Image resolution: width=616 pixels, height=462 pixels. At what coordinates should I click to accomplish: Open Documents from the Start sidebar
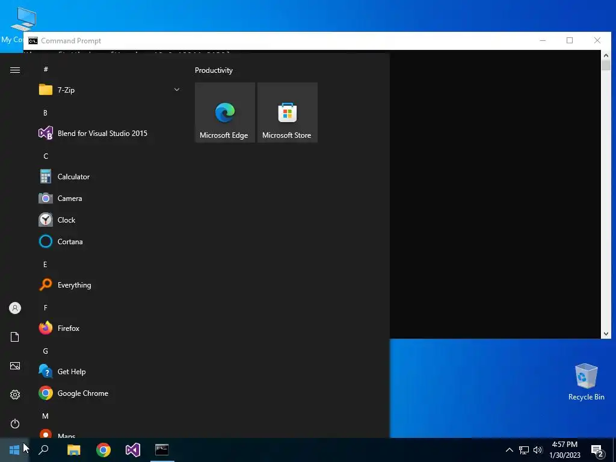click(15, 337)
